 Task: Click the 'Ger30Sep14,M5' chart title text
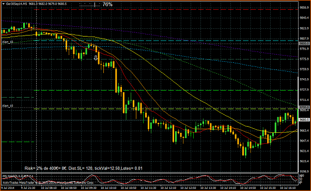pos(17,4)
